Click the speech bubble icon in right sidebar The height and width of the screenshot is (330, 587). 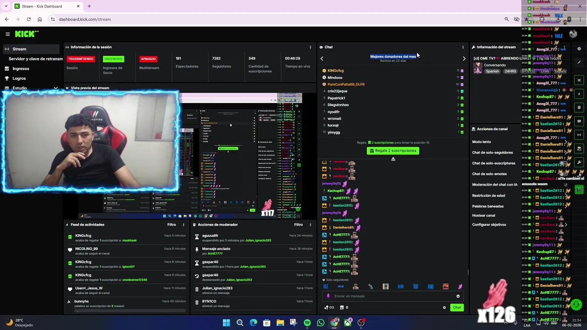[x=579, y=121]
